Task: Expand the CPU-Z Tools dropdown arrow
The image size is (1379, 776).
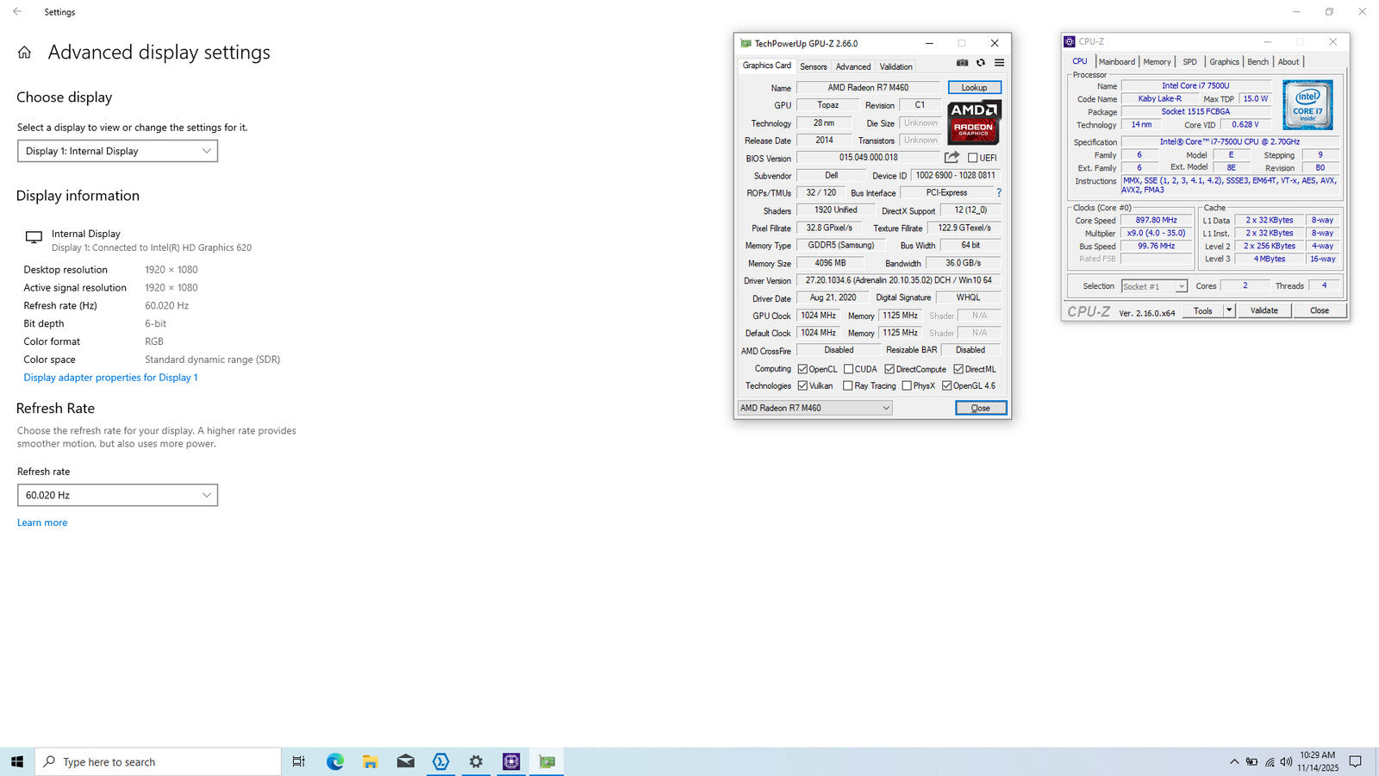Action: click(1229, 310)
